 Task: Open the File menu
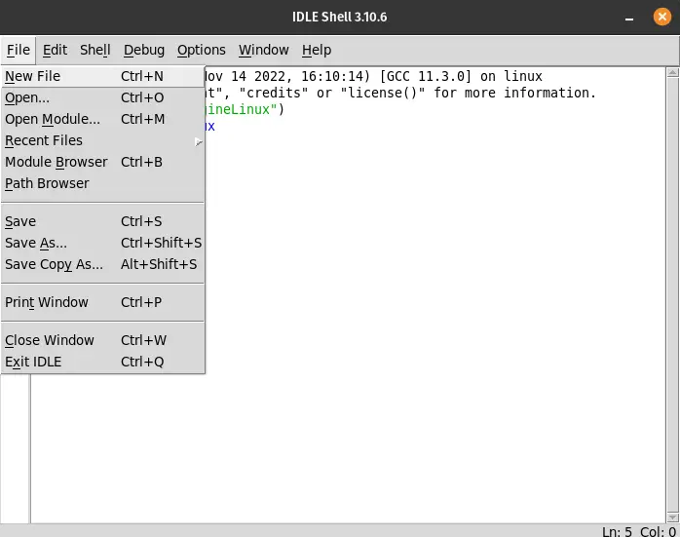19,51
